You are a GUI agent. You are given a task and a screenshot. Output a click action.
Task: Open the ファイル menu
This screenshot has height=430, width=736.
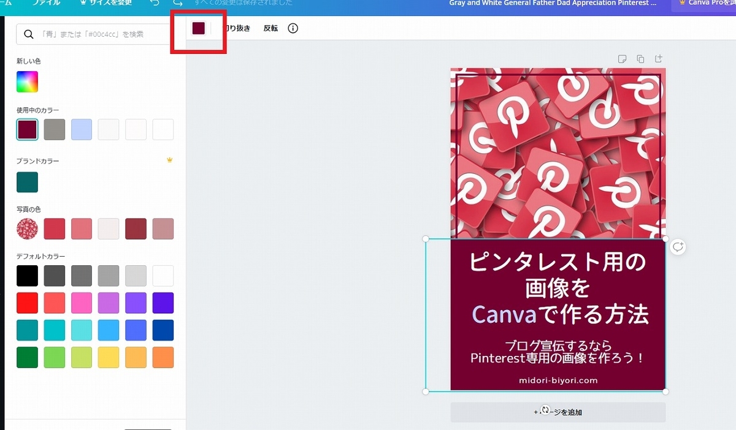coord(45,3)
